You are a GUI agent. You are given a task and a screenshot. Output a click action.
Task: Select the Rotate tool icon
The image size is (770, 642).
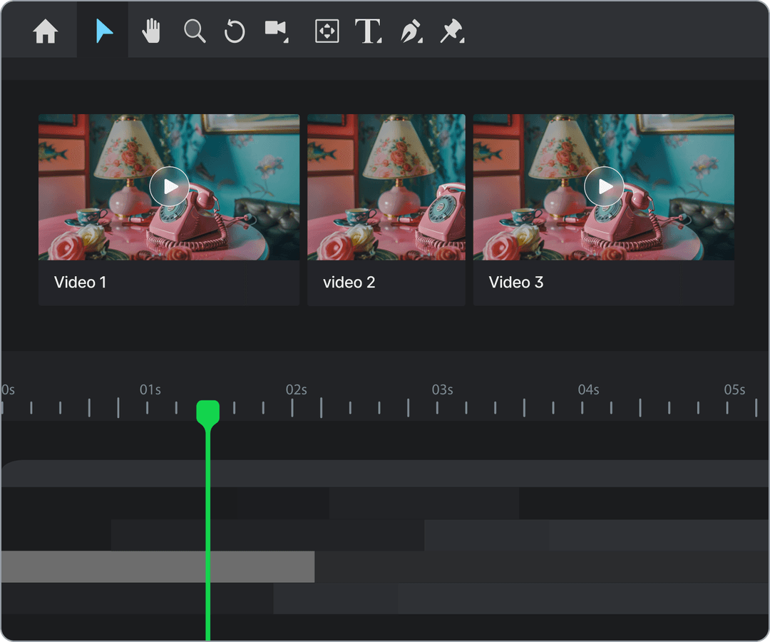coord(235,31)
